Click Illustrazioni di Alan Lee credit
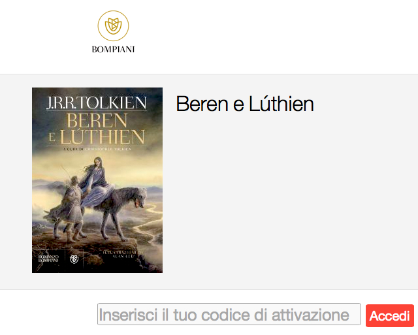This screenshot has width=418, height=335. point(123,254)
